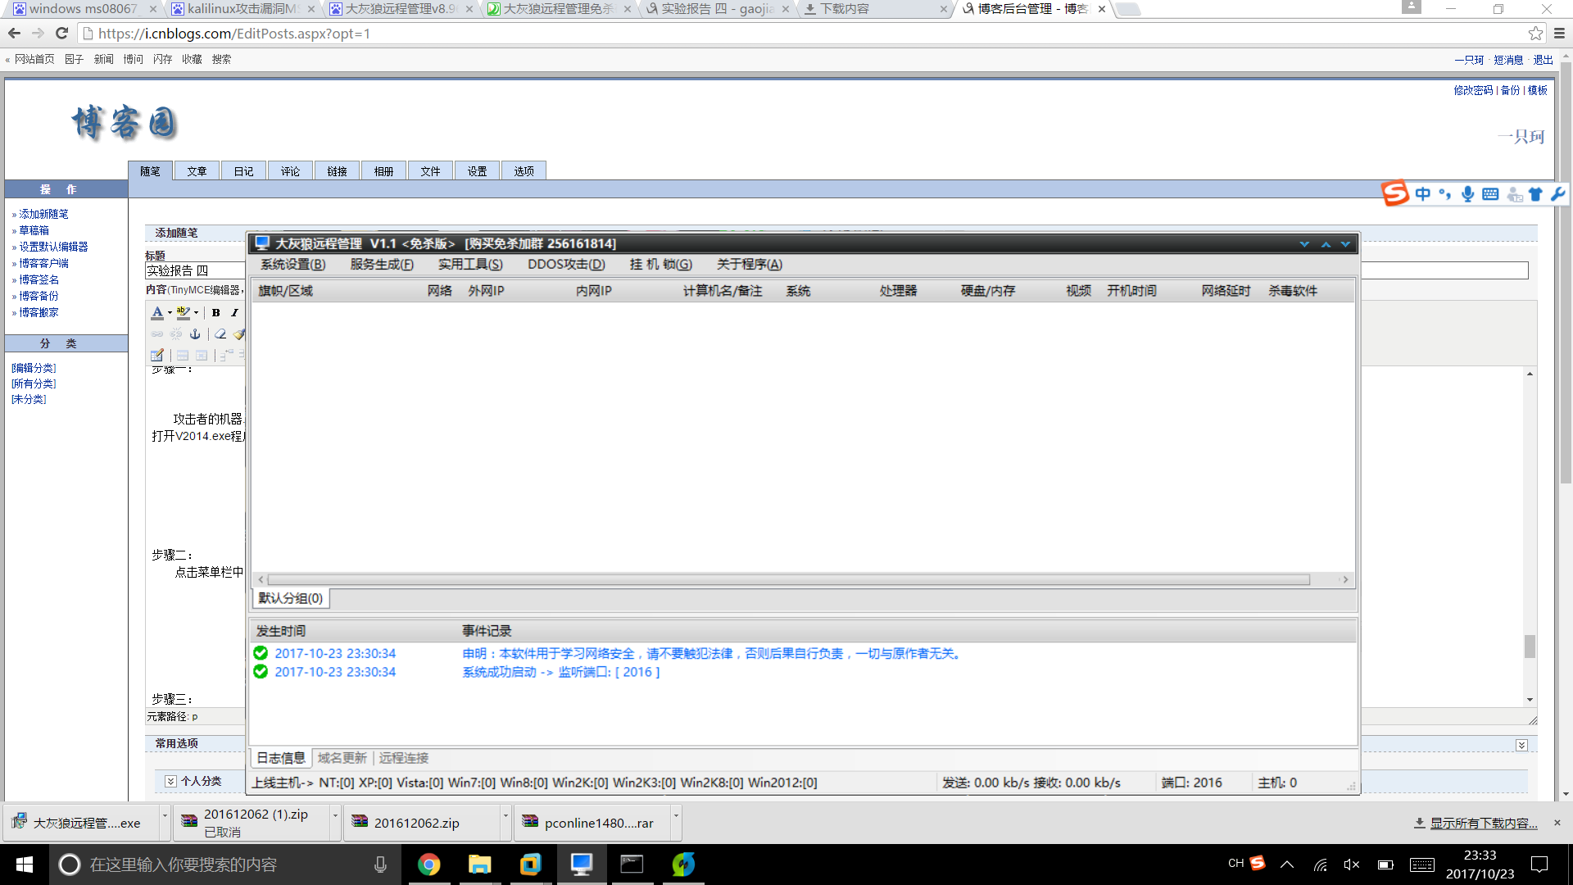Viewport: 1573px width, 885px height.
Task: Click the 修改密码 link
Action: (1473, 90)
